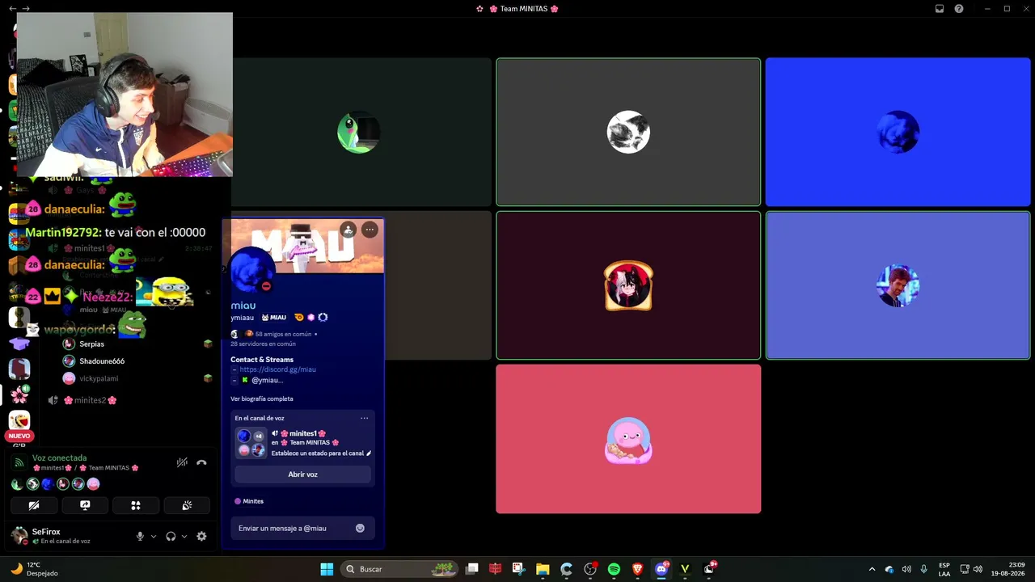The image size is (1035, 582).
Task: Open weather widget showing 12°C Despejado
Action: [32, 569]
